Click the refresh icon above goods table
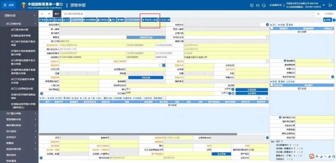 [267, 98]
